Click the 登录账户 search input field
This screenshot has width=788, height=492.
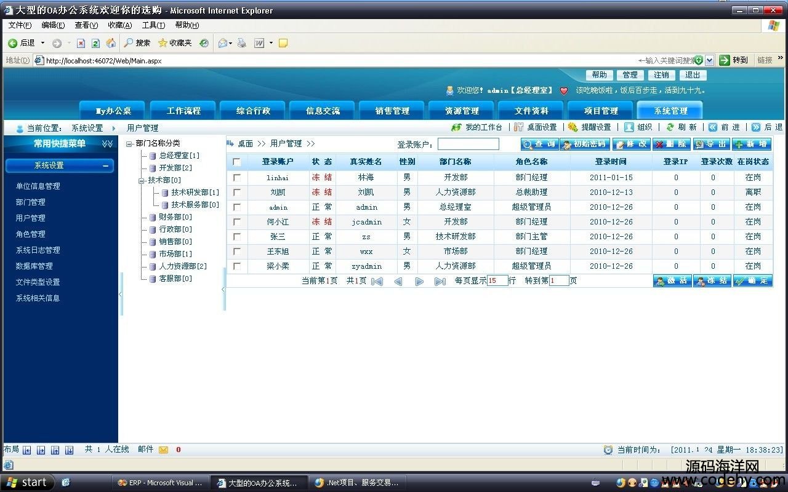(468, 144)
